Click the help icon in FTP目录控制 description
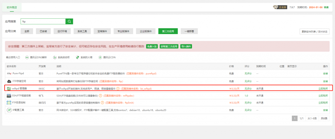Image resolution: width=335 pixels, height=139 pixels. click(102, 103)
